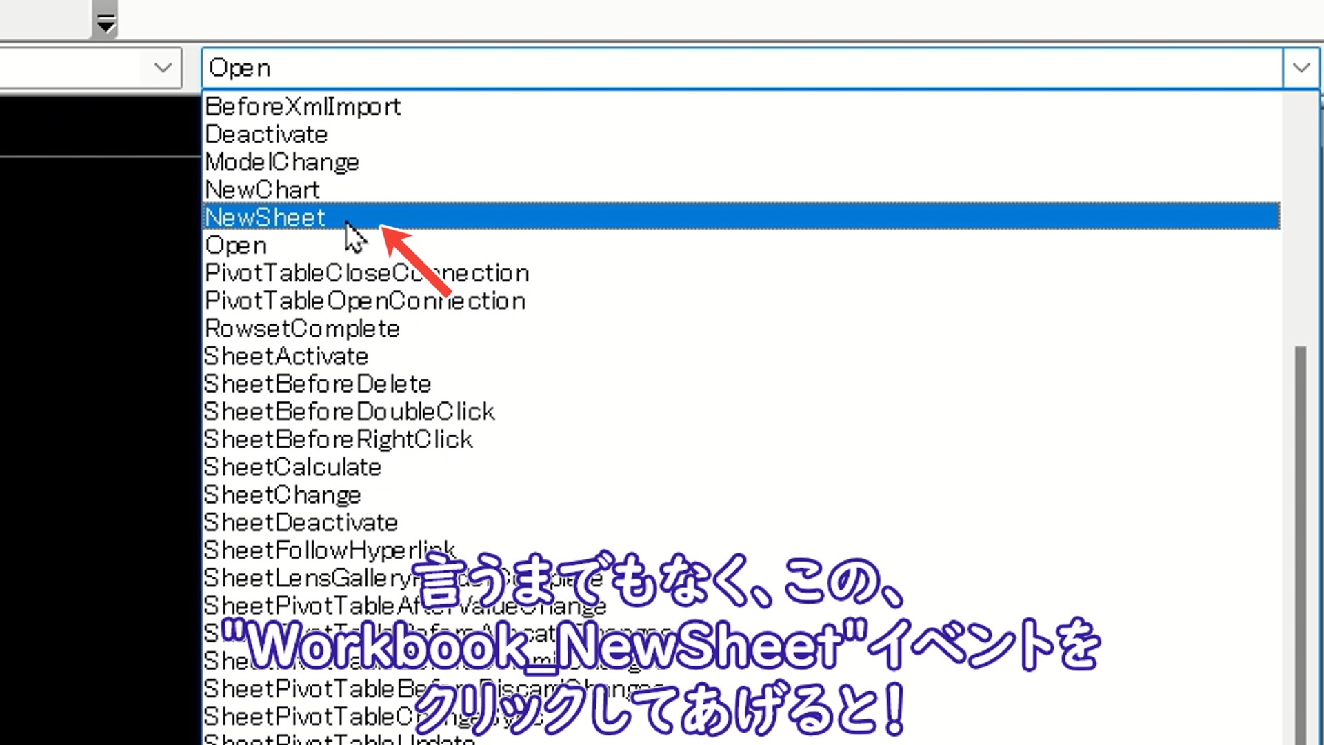1324x745 pixels.
Task: Choose Open event in dropdown list
Action: point(236,246)
